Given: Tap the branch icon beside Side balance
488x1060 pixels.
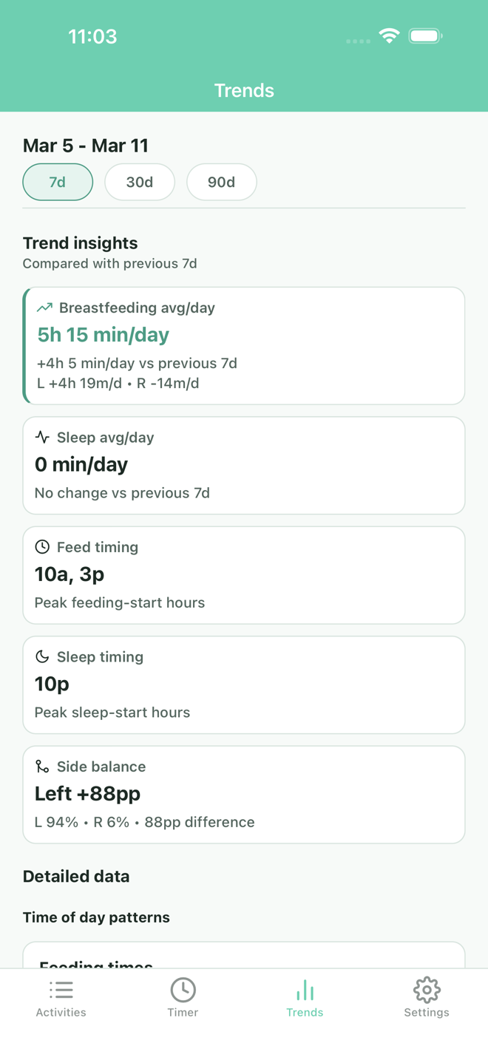Looking at the screenshot, I should (x=42, y=767).
